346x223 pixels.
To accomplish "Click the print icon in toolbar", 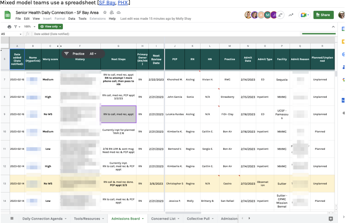I will click(9, 27).
